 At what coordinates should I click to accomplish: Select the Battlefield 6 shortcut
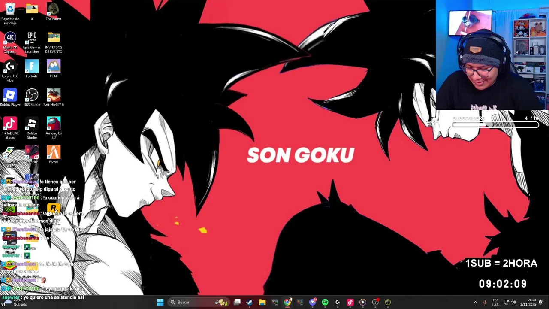tap(54, 98)
